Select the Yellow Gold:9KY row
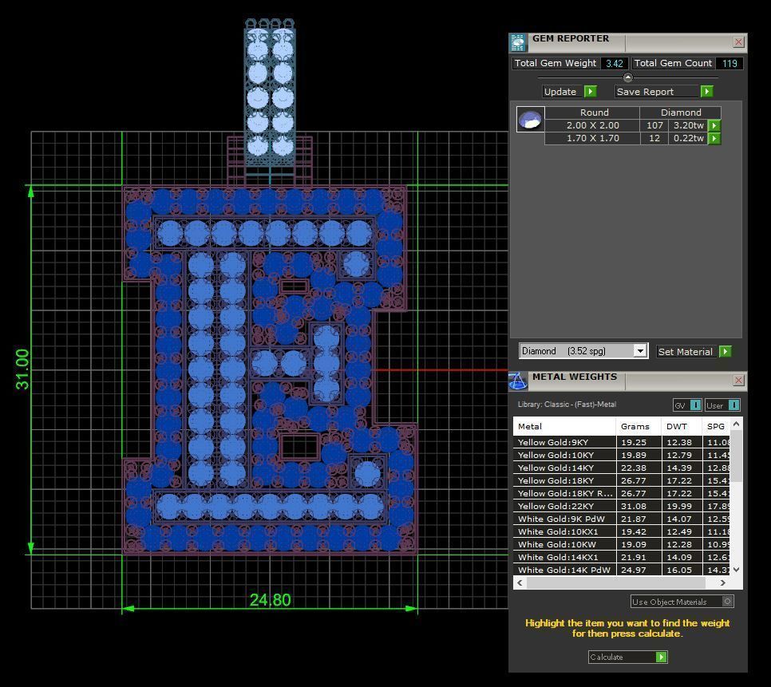Screen dimensions: 771x687 (622, 442)
